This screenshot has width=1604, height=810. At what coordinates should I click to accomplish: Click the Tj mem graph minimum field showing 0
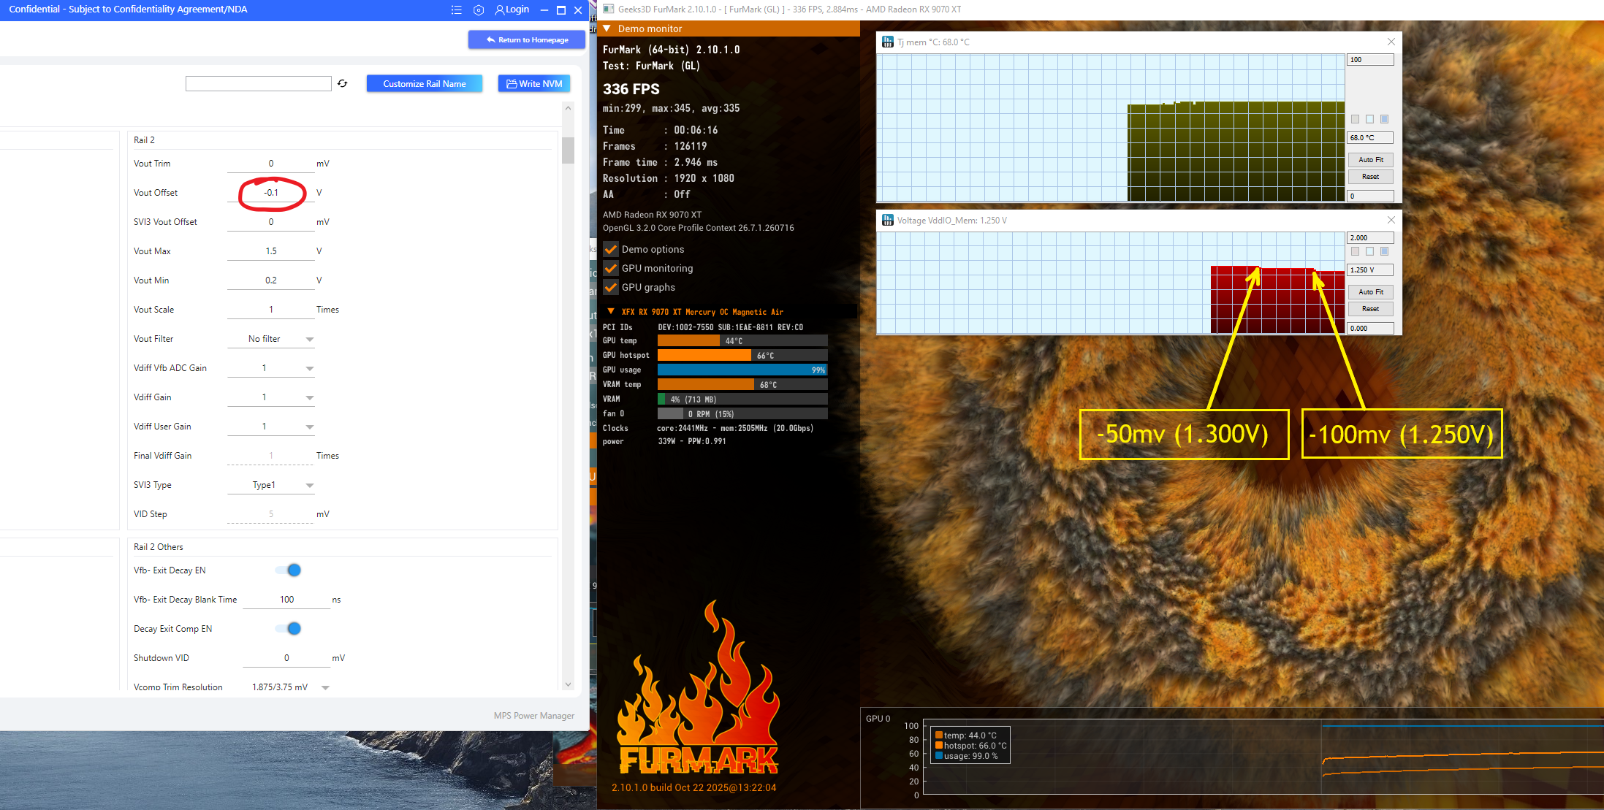coord(1370,196)
